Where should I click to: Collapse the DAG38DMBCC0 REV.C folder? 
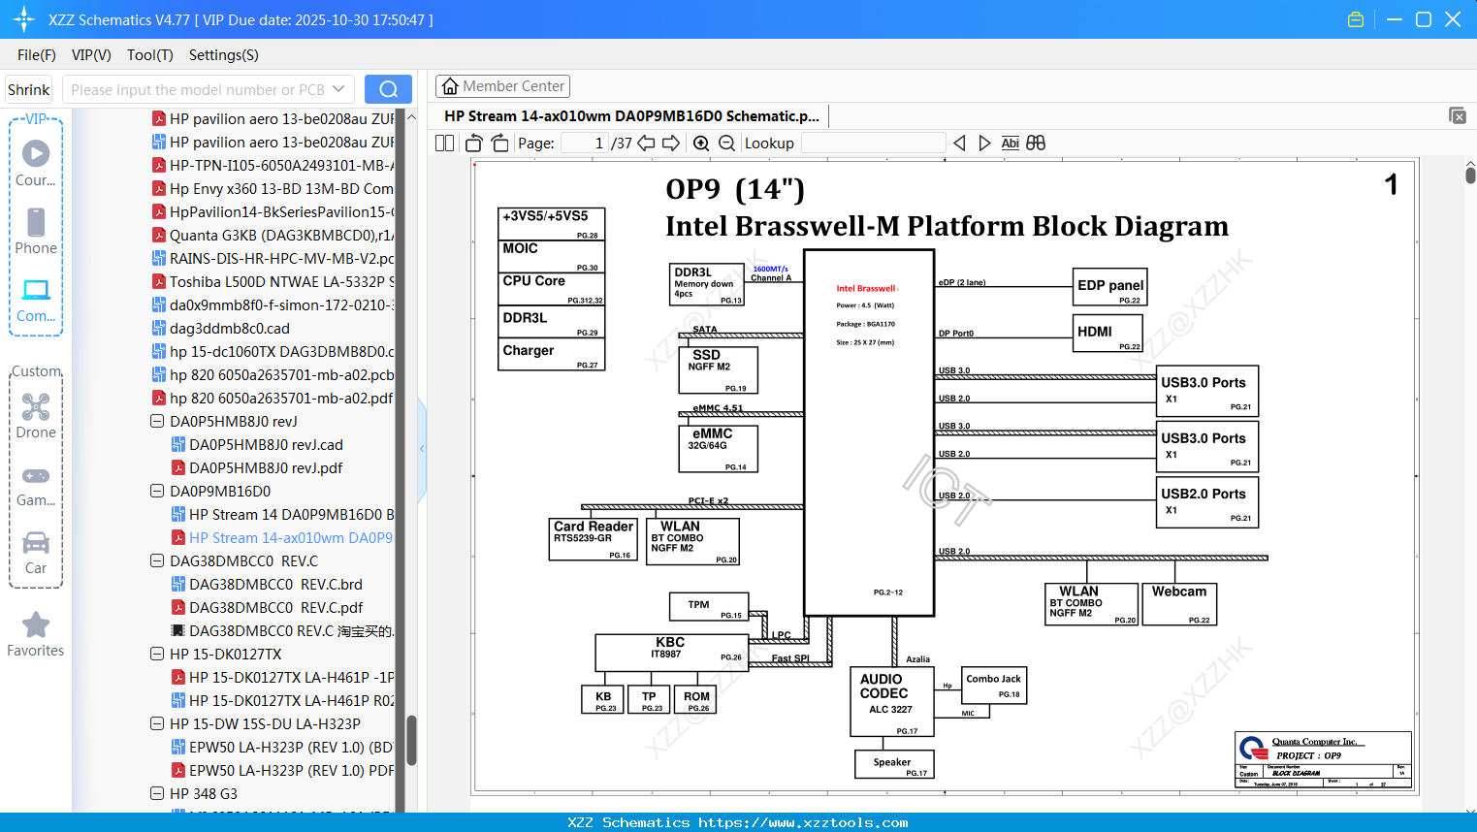[x=157, y=560]
